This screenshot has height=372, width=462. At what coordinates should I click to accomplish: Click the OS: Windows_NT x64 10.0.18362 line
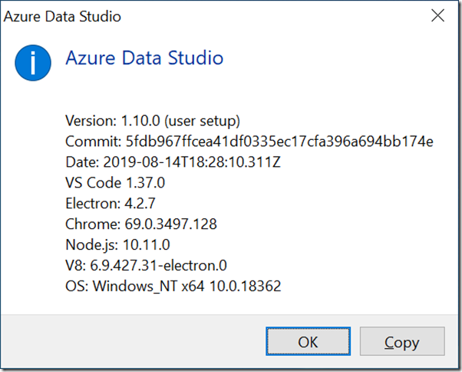[x=173, y=286]
